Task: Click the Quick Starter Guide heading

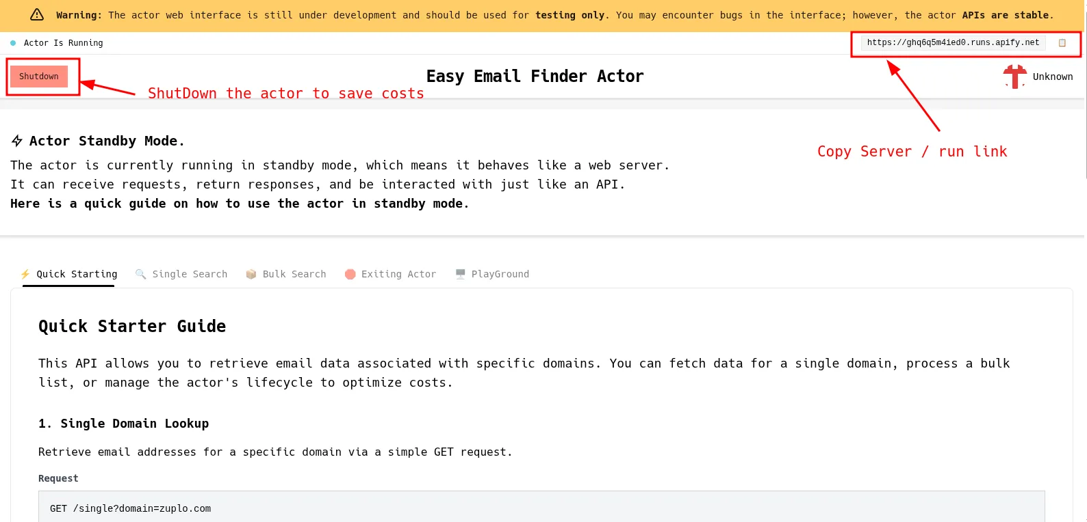Action: pyautogui.click(x=132, y=326)
